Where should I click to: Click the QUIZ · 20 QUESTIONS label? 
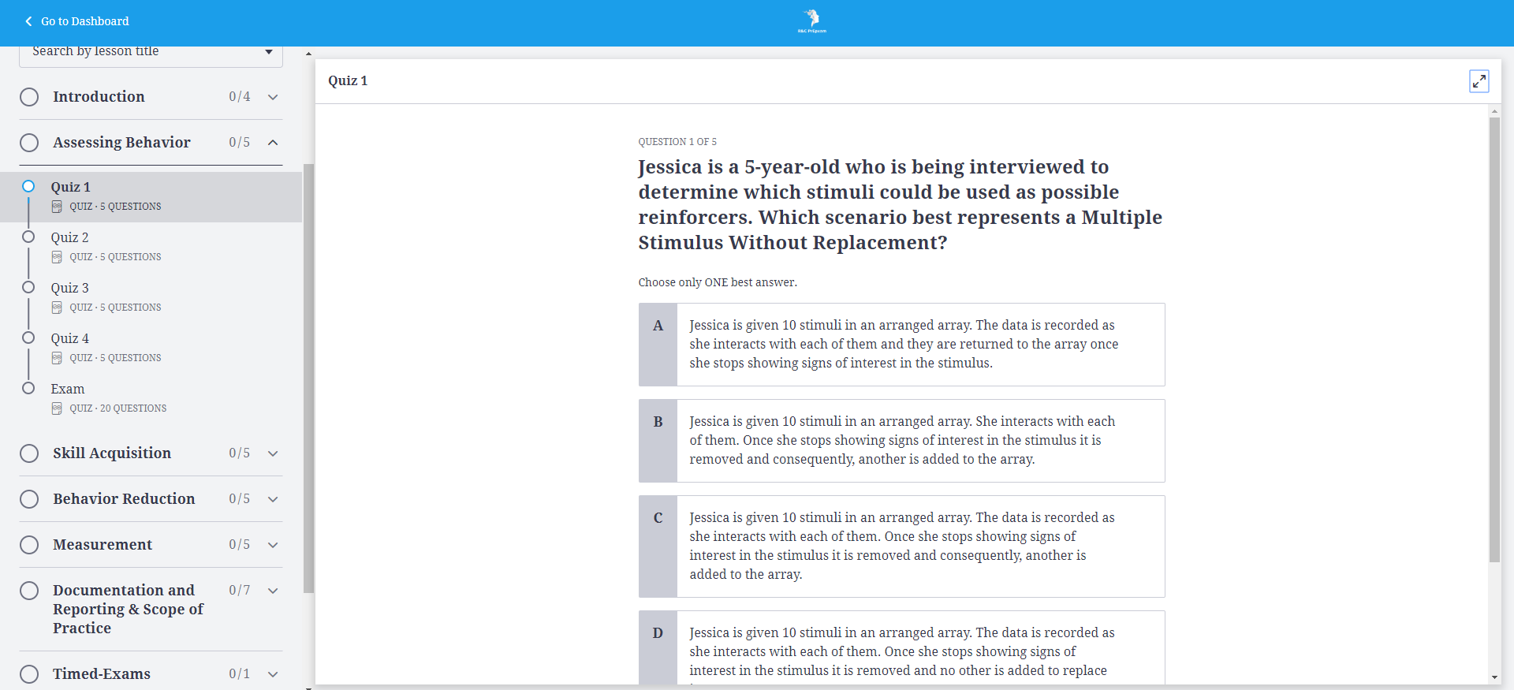(118, 408)
